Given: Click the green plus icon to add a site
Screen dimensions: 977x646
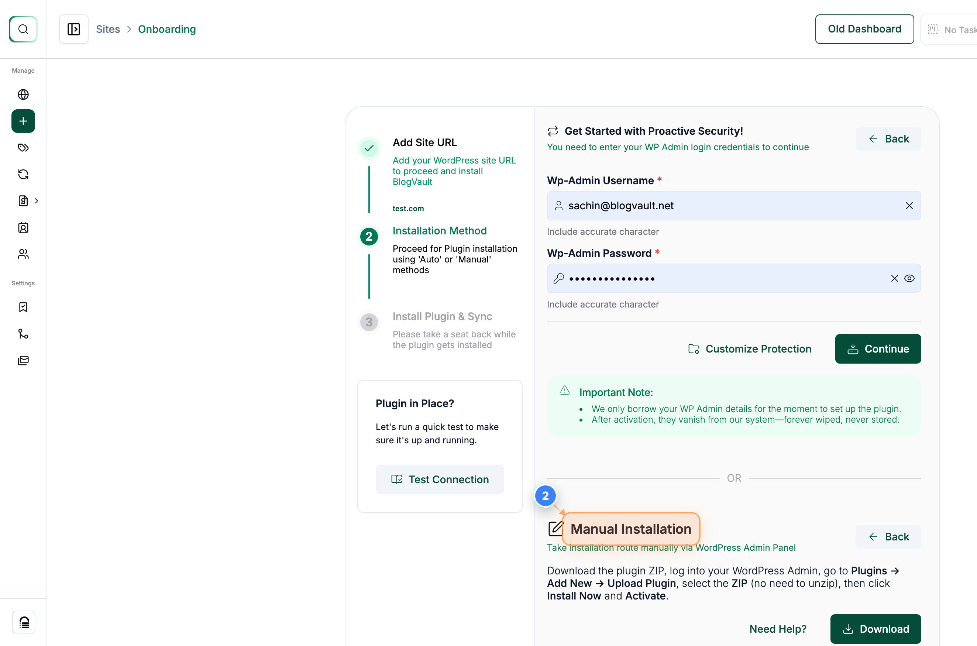Looking at the screenshot, I should (23, 121).
